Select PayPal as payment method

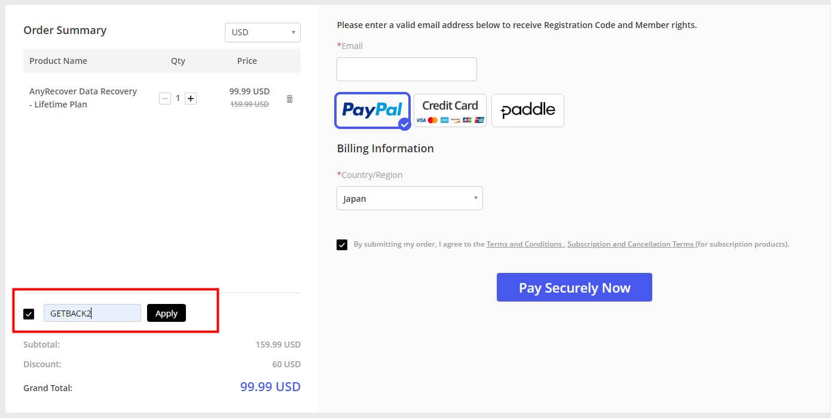[372, 110]
